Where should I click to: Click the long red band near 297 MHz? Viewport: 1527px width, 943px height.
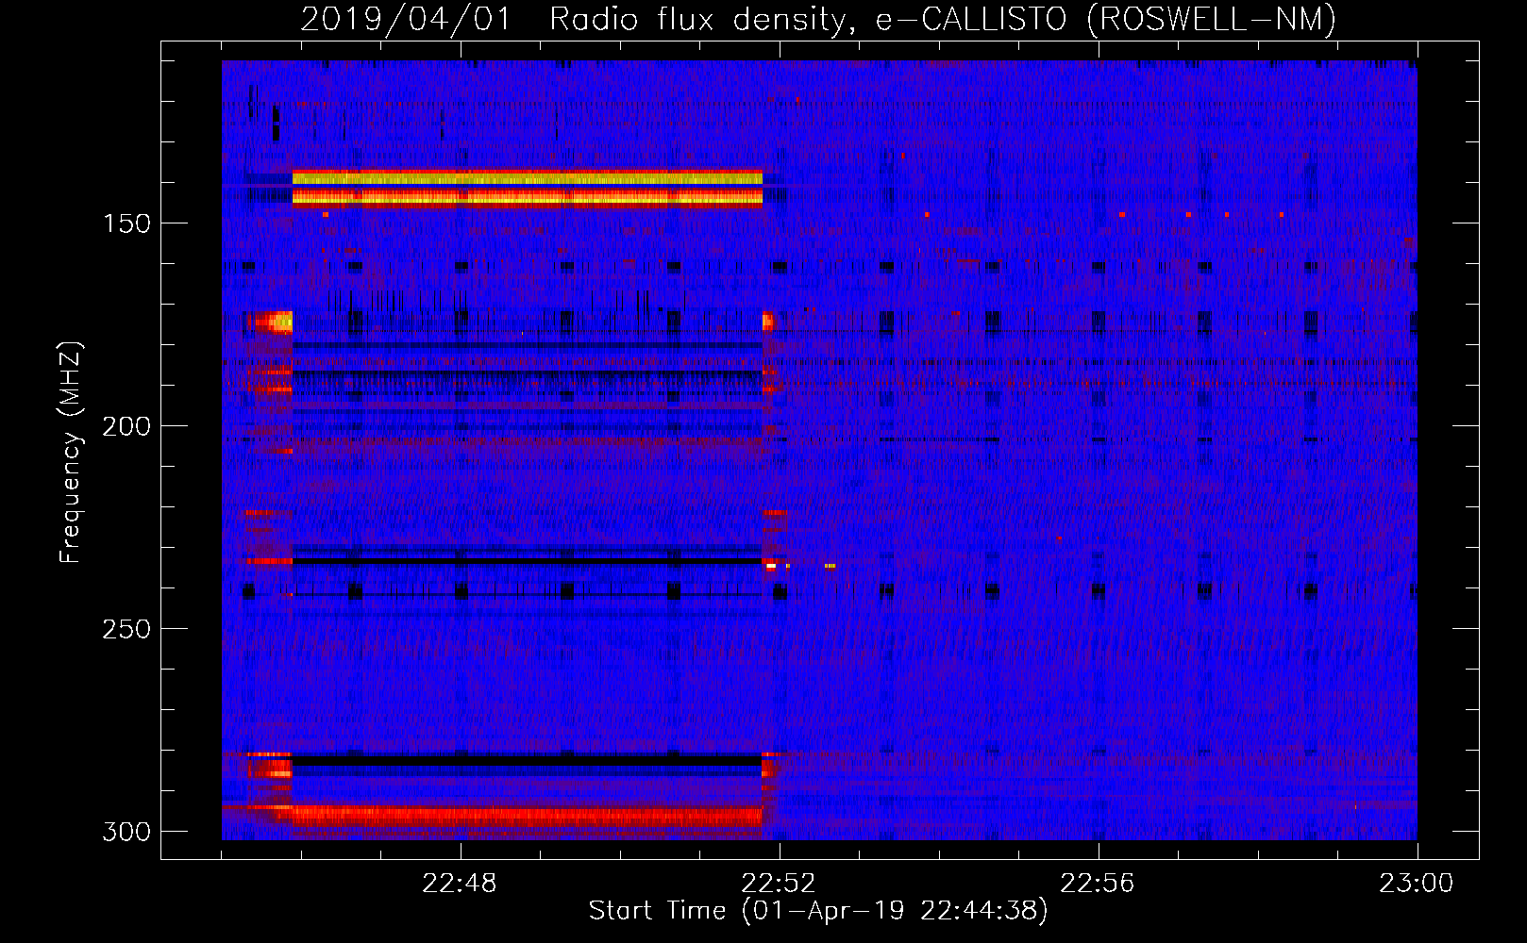[527, 816]
